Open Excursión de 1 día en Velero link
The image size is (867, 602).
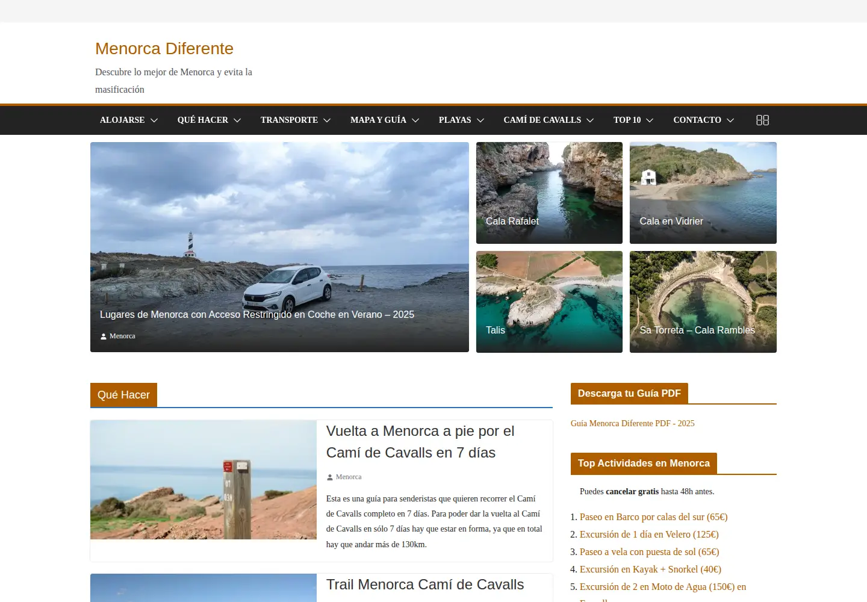coord(649,534)
